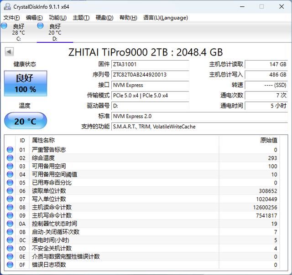Open the 硬盘(D) menu
Viewport: 292px width, 275px height.
pyautogui.click(x=104, y=18)
